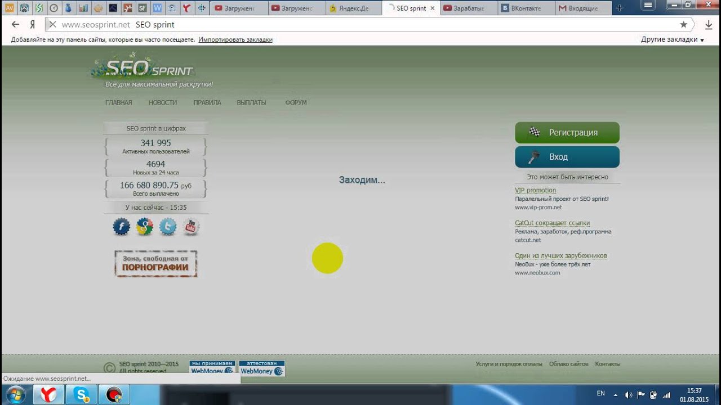
Task: Click the Windows Start button
Action: [15, 395]
